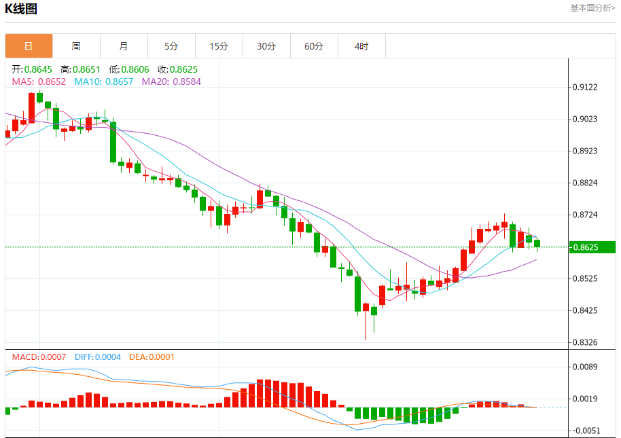Click the MA5: 0.8652 legend

[39, 81]
